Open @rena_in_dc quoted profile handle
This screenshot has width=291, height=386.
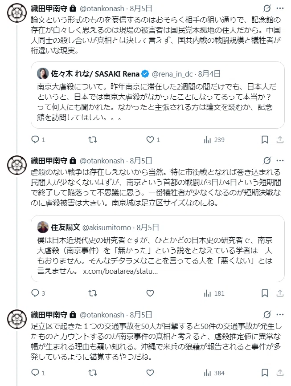pos(172,74)
